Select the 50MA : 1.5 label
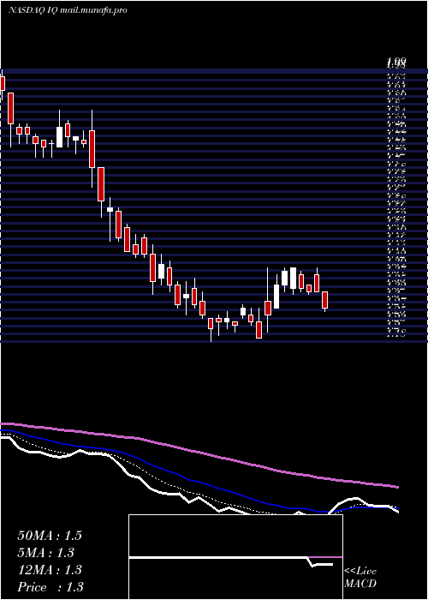The image size is (428, 600). (x=50, y=536)
